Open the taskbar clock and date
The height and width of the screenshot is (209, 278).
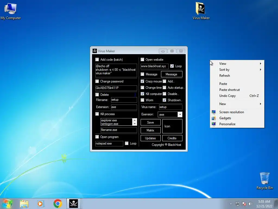pos(264,204)
